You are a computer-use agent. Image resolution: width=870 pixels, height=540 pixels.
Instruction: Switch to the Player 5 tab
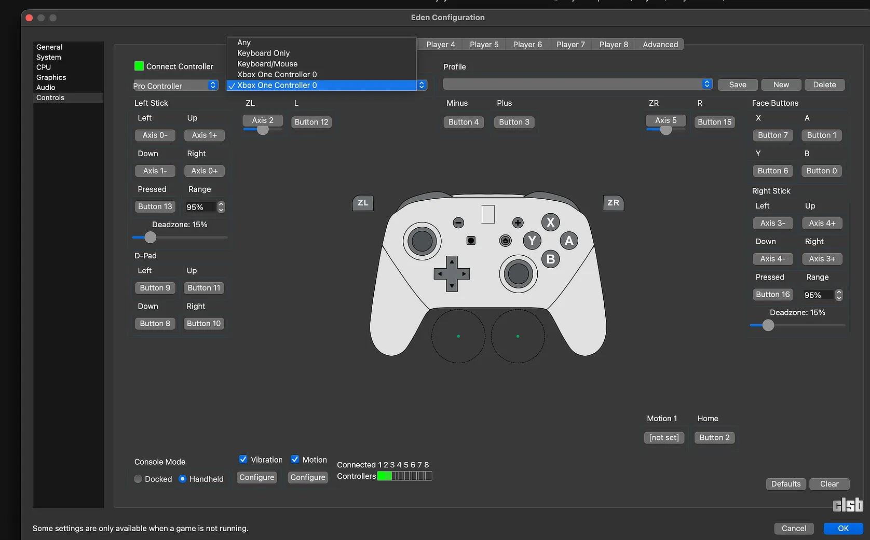point(484,45)
